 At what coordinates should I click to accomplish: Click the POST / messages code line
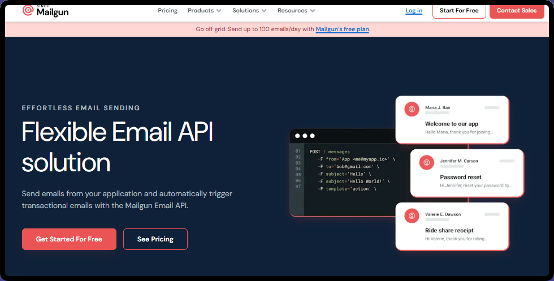tap(330, 152)
